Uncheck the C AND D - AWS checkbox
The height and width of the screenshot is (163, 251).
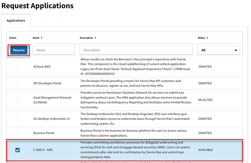pos(18,150)
